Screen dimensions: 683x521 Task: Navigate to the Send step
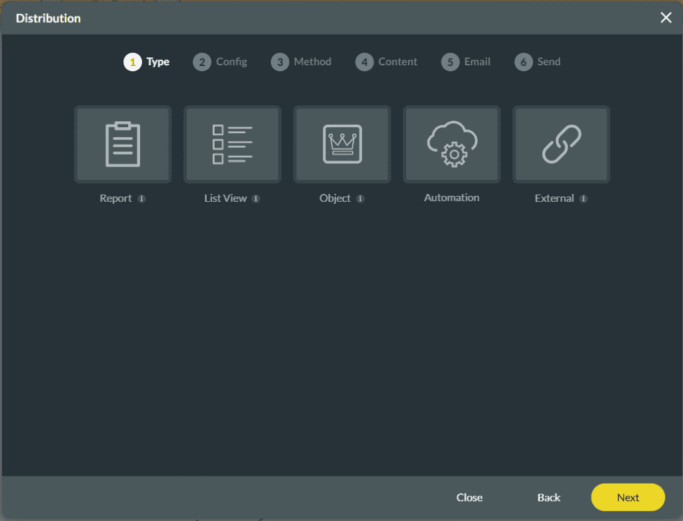pyautogui.click(x=538, y=61)
